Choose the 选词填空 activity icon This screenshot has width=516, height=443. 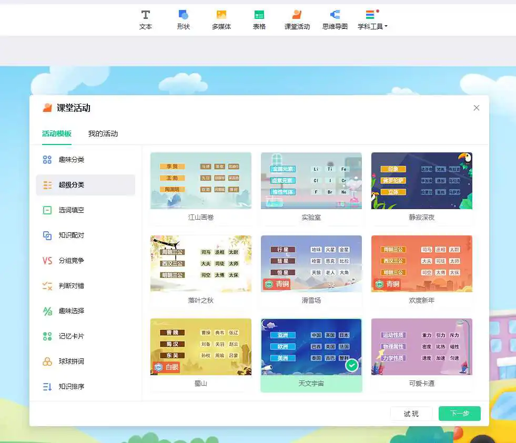(47, 210)
